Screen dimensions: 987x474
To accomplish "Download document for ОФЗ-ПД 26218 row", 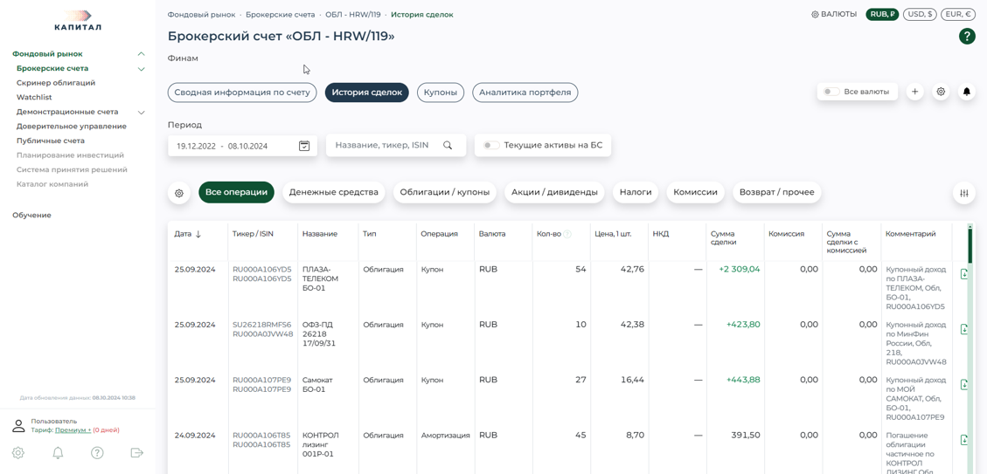I will click(x=963, y=329).
